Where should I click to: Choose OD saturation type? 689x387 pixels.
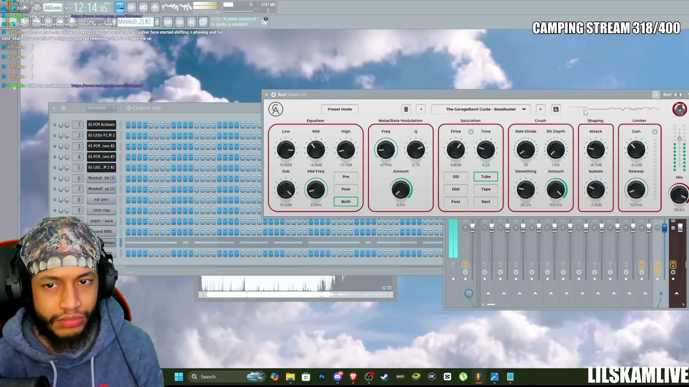(x=455, y=176)
